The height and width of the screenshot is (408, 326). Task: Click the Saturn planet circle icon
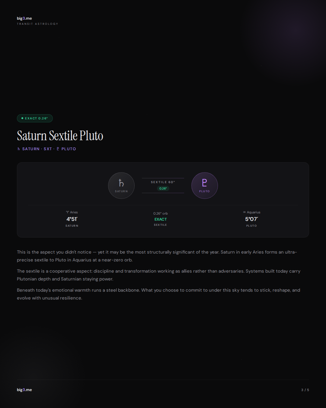[x=121, y=185]
